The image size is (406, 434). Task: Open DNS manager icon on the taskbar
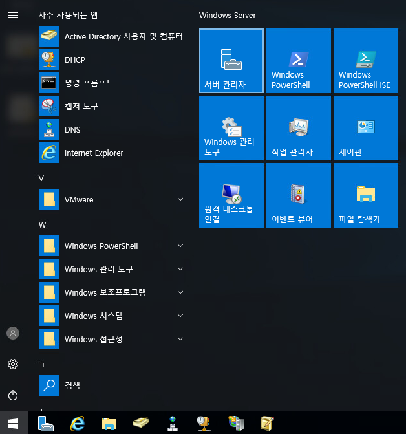173,424
